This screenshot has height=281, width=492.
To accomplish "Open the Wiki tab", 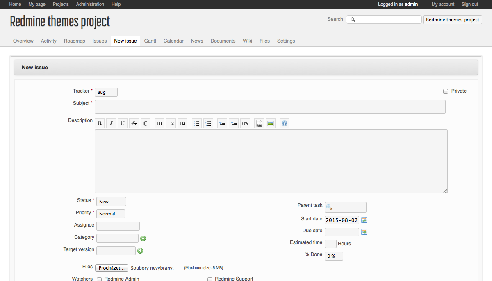I will (x=247, y=41).
